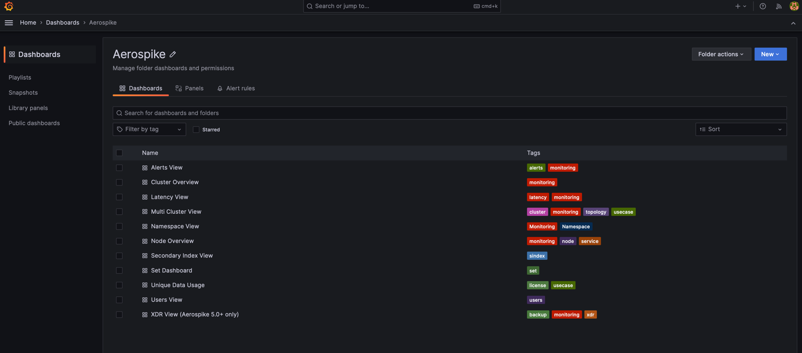Viewport: 802px width, 353px height.
Task: Click dashboard icon beside Alerts View
Action: coord(145,168)
